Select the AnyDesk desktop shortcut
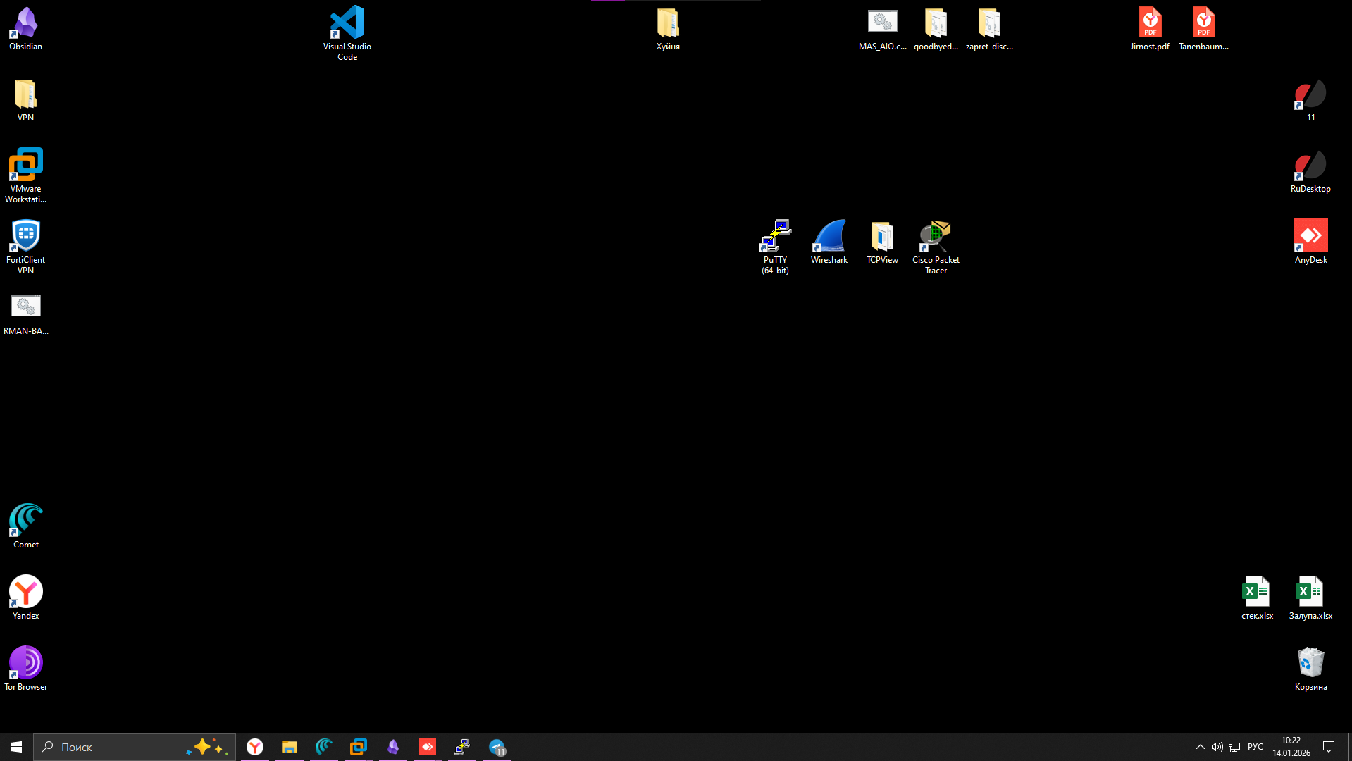 coord(1311,242)
